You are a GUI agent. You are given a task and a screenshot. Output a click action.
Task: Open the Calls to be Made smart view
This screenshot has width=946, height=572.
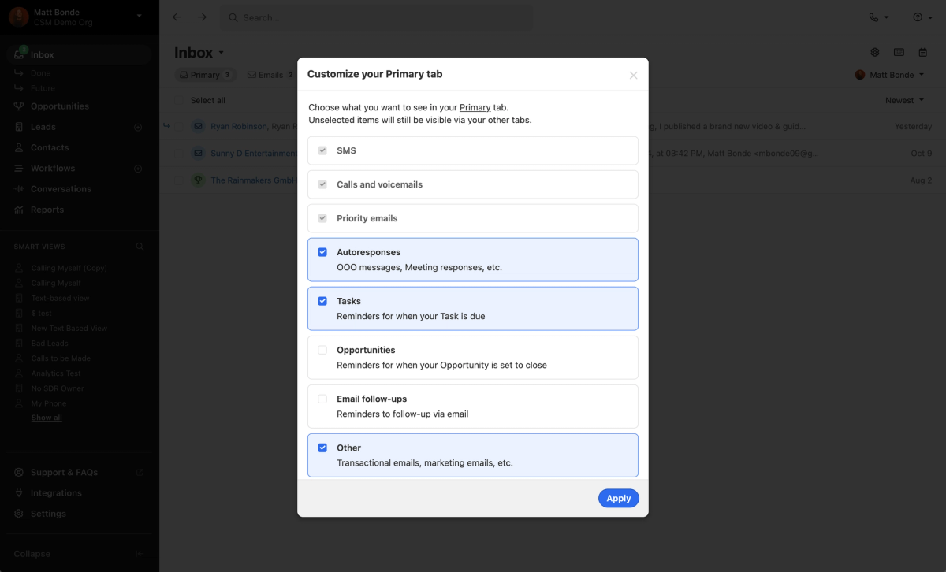[61, 358]
